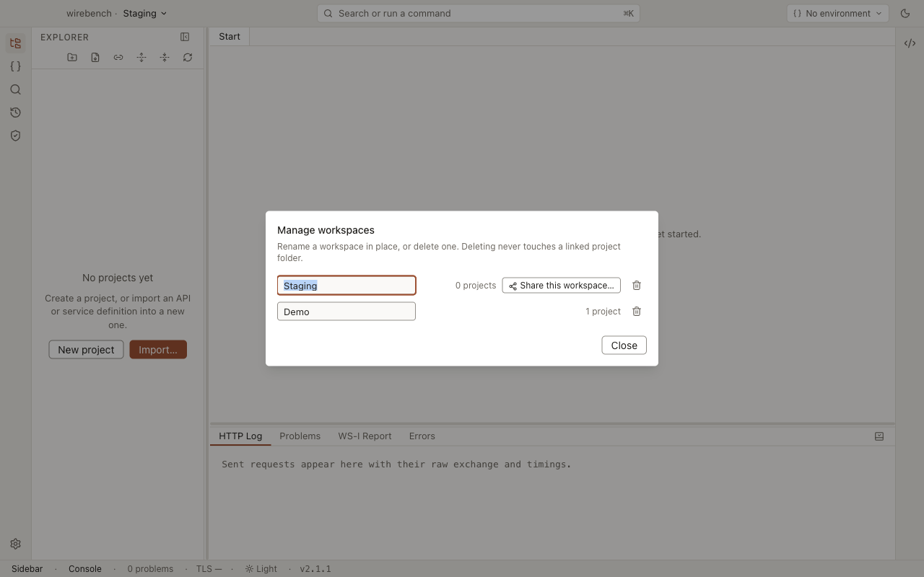The width and height of the screenshot is (924, 577).
Task: Open the Search panel in activity bar
Action: click(15, 89)
